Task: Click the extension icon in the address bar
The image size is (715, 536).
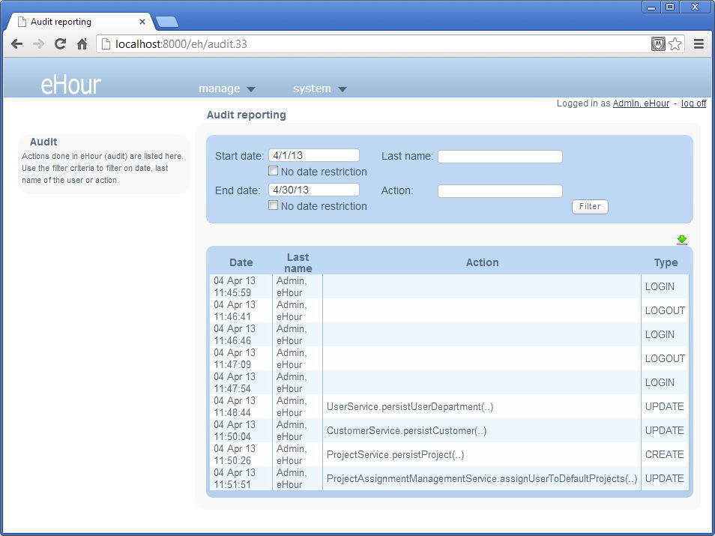Action: [658, 43]
